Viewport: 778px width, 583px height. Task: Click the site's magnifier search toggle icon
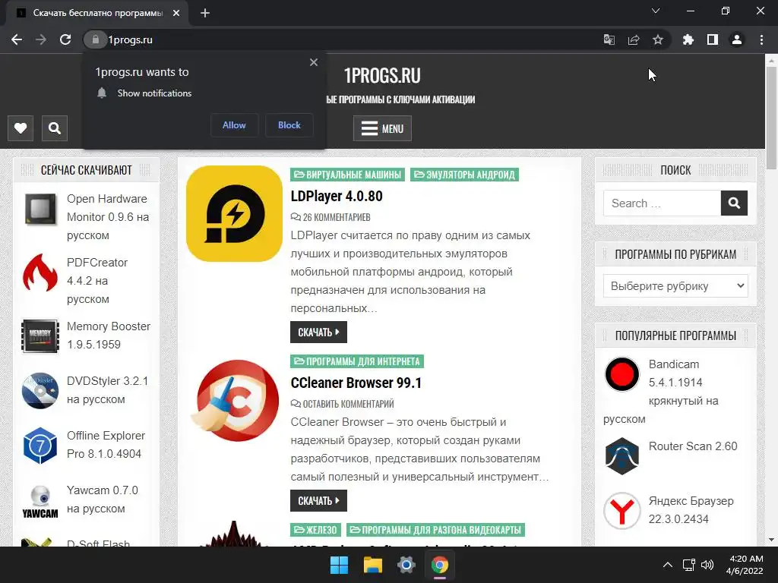(x=55, y=128)
